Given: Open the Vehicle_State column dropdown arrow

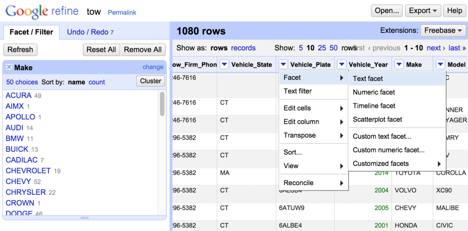Looking at the screenshot, I should [224, 64].
